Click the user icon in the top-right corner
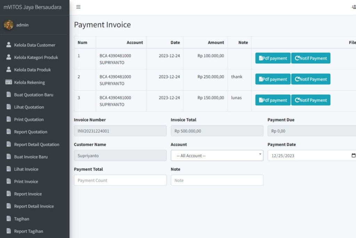Viewport: 356px width, 238px height. pyautogui.click(x=353, y=7)
